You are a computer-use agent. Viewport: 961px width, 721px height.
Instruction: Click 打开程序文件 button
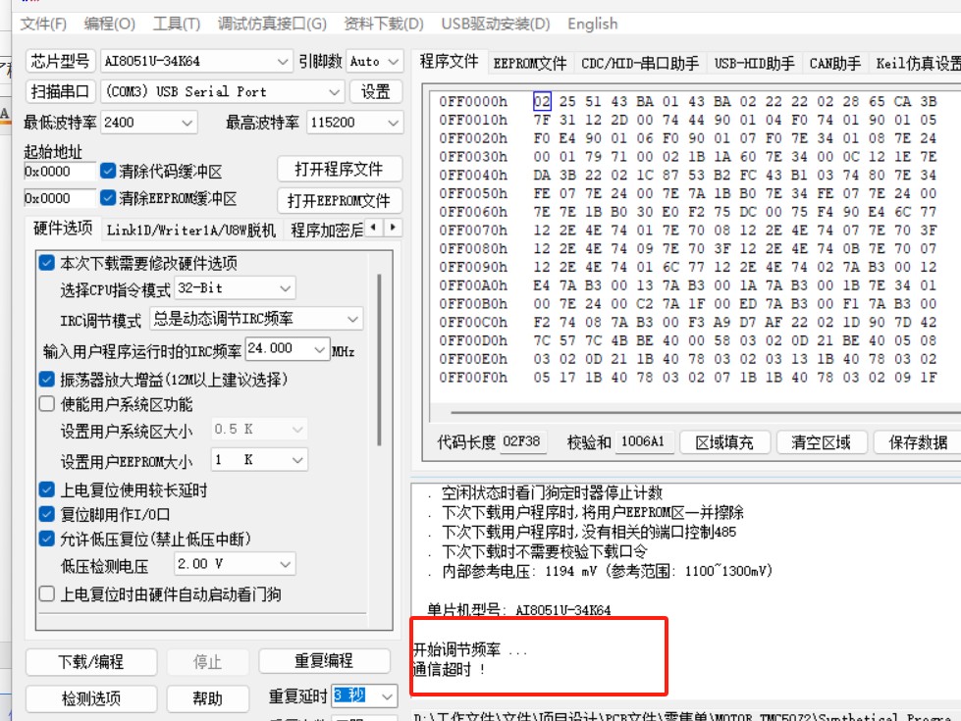(x=340, y=169)
